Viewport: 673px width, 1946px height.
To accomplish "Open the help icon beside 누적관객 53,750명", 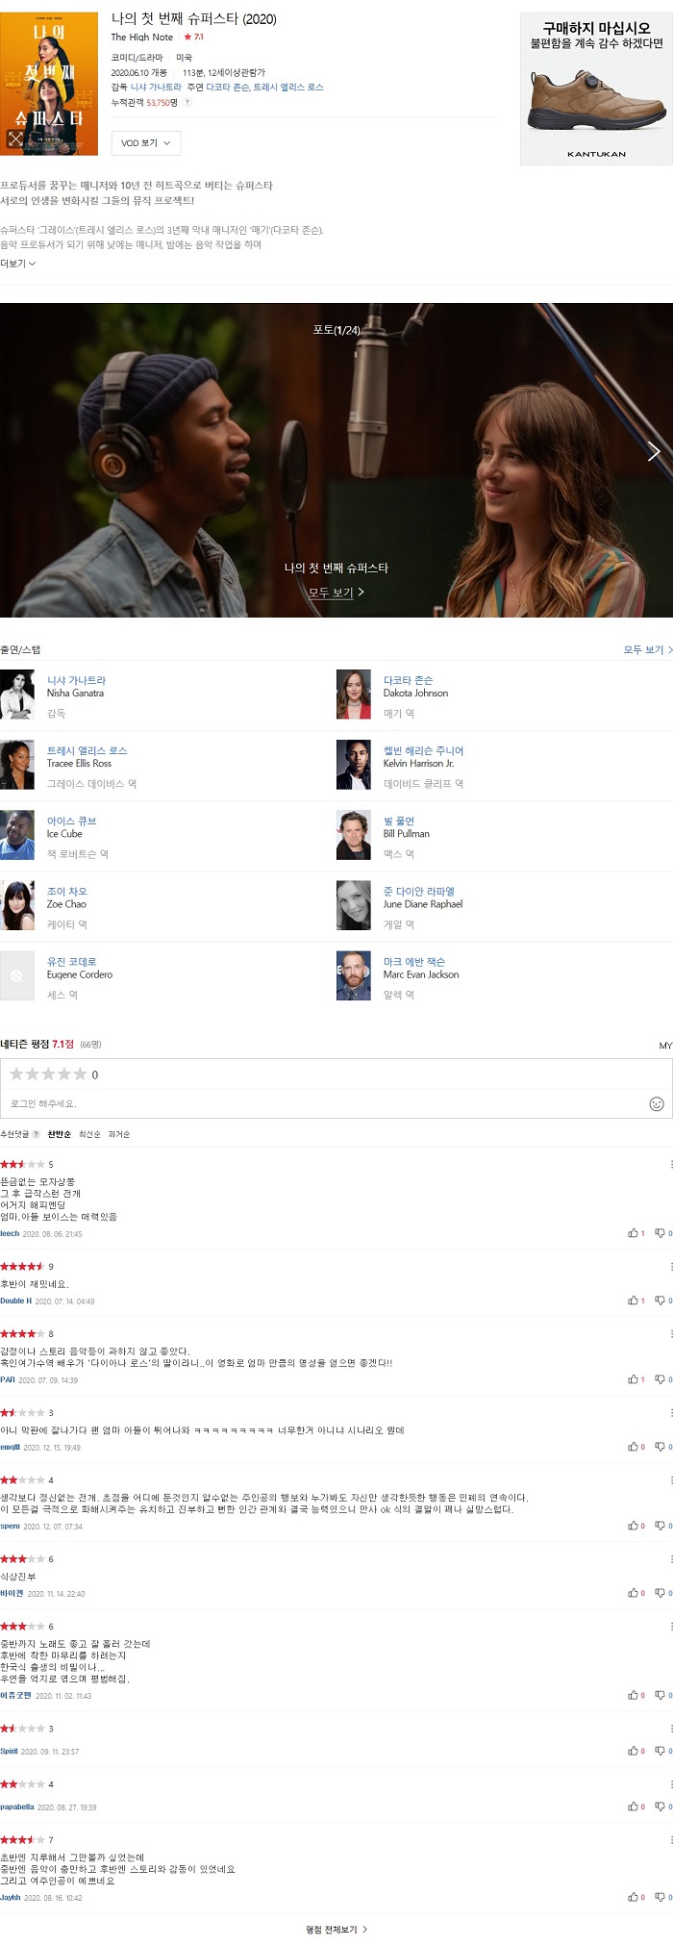I will point(187,103).
